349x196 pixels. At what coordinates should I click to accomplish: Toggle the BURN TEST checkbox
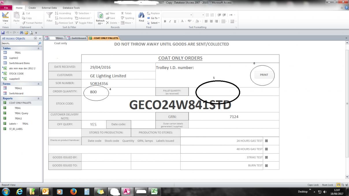click(x=266, y=166)
